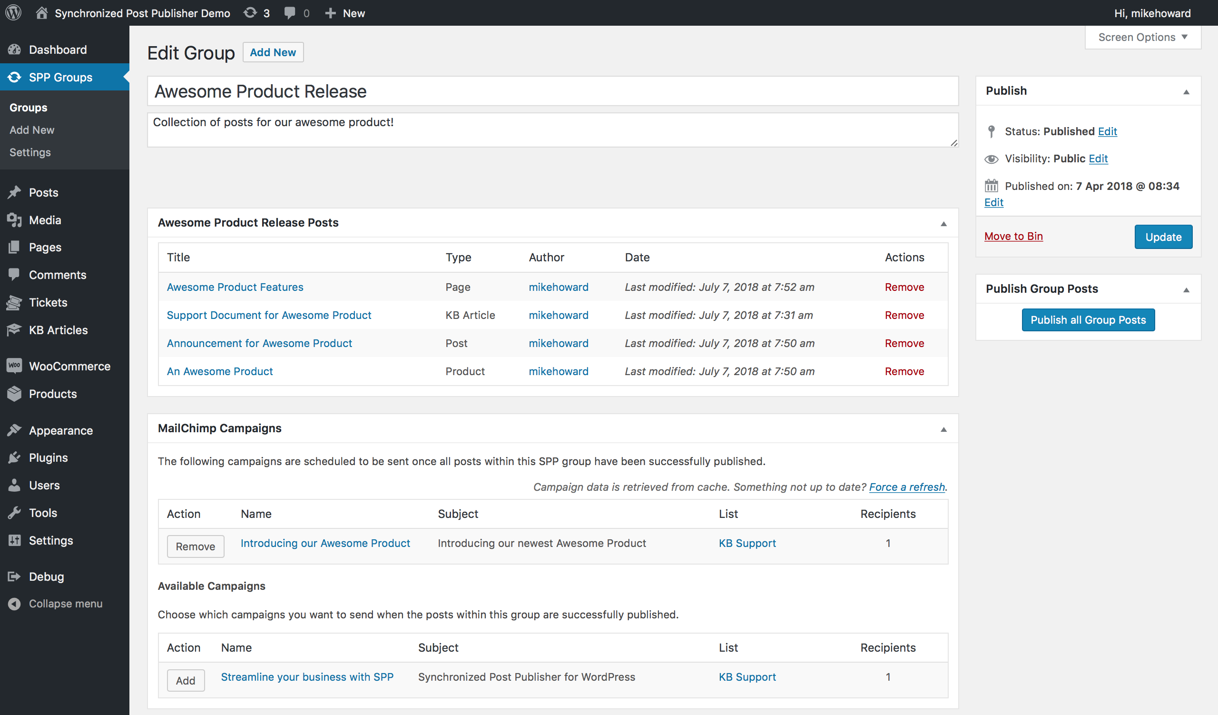Viewport: 1218px width, 715px height.
Task: Click the visibility eye icon
Action: [992, 159]
